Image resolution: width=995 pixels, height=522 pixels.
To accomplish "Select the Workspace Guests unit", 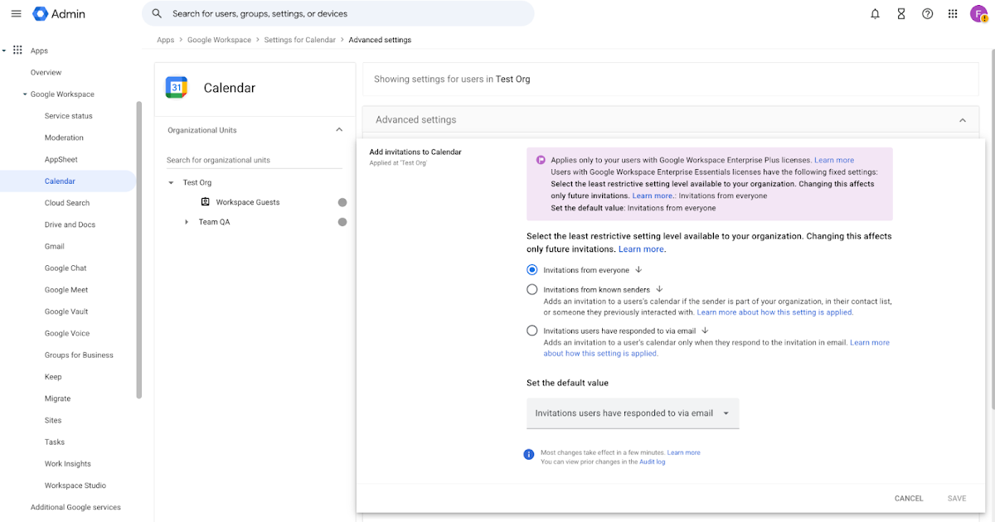I will coord(248,202).
